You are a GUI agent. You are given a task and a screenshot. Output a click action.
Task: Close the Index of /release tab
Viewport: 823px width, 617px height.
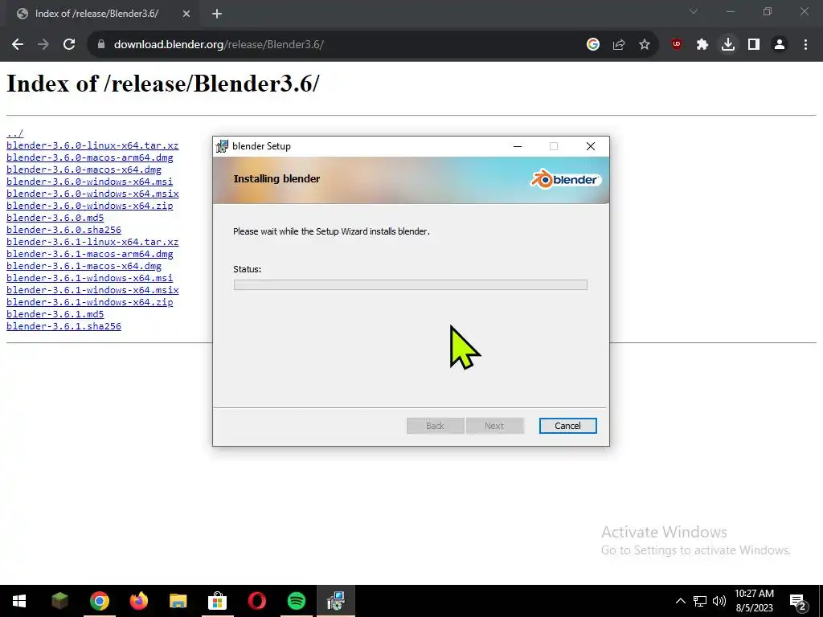(186, 14)
